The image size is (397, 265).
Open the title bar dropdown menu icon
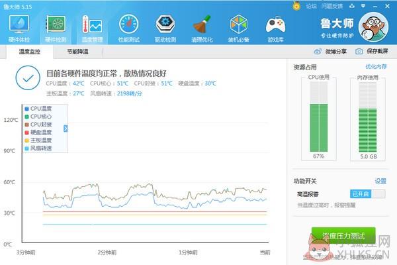363,6
